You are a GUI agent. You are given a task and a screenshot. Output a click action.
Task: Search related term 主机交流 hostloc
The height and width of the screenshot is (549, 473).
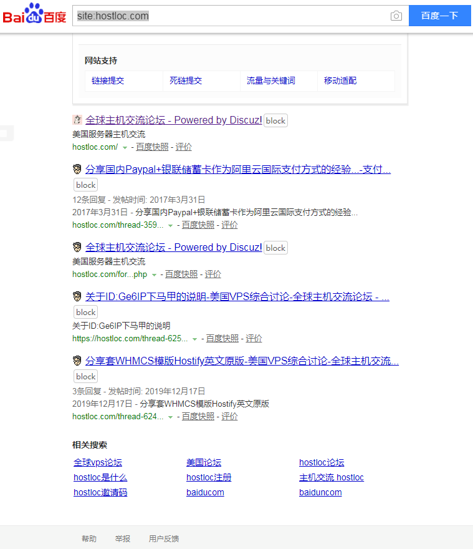(332, 478)
